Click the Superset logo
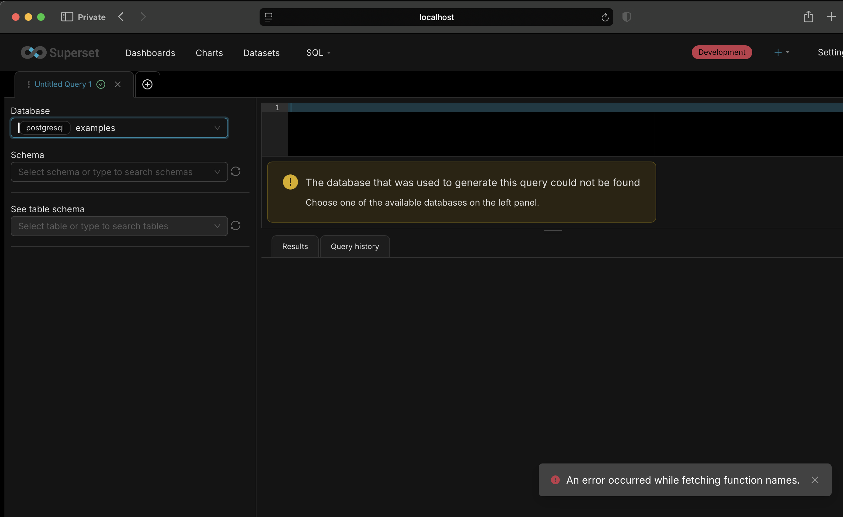Screen dimensions: 843x517 (x=60, y=53)
